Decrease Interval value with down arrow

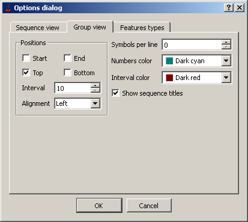(x=95, y=90)
